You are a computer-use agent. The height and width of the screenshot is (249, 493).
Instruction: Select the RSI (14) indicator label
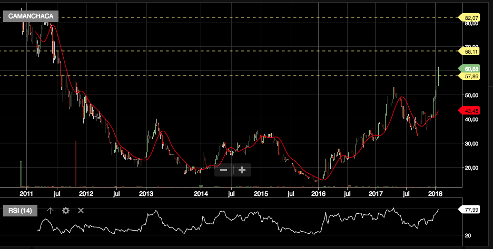coord(21,210)
